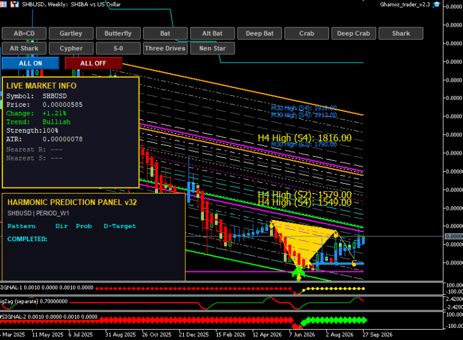Click the yellow circle marker on blue line
The height and width of the screenshot is (340, 463).
tap(354, 263)
